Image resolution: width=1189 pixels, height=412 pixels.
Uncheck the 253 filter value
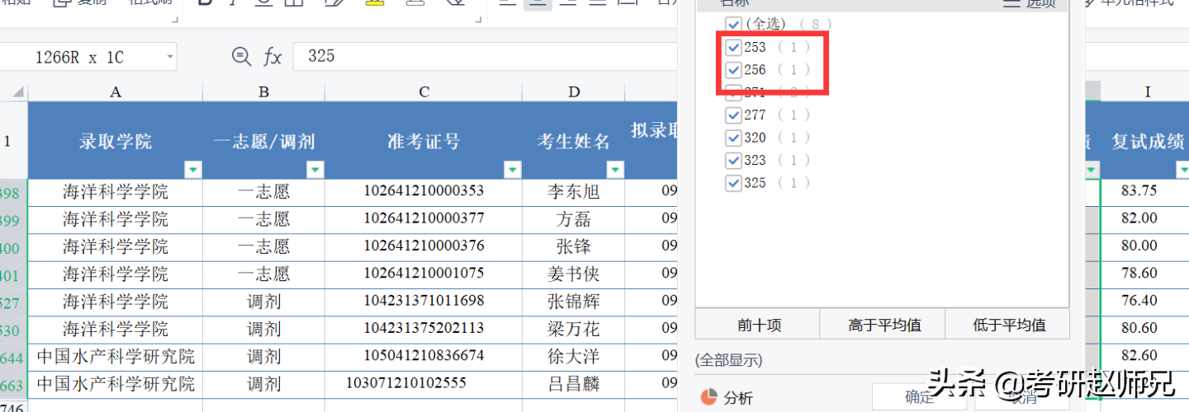[x=733, y=47]
